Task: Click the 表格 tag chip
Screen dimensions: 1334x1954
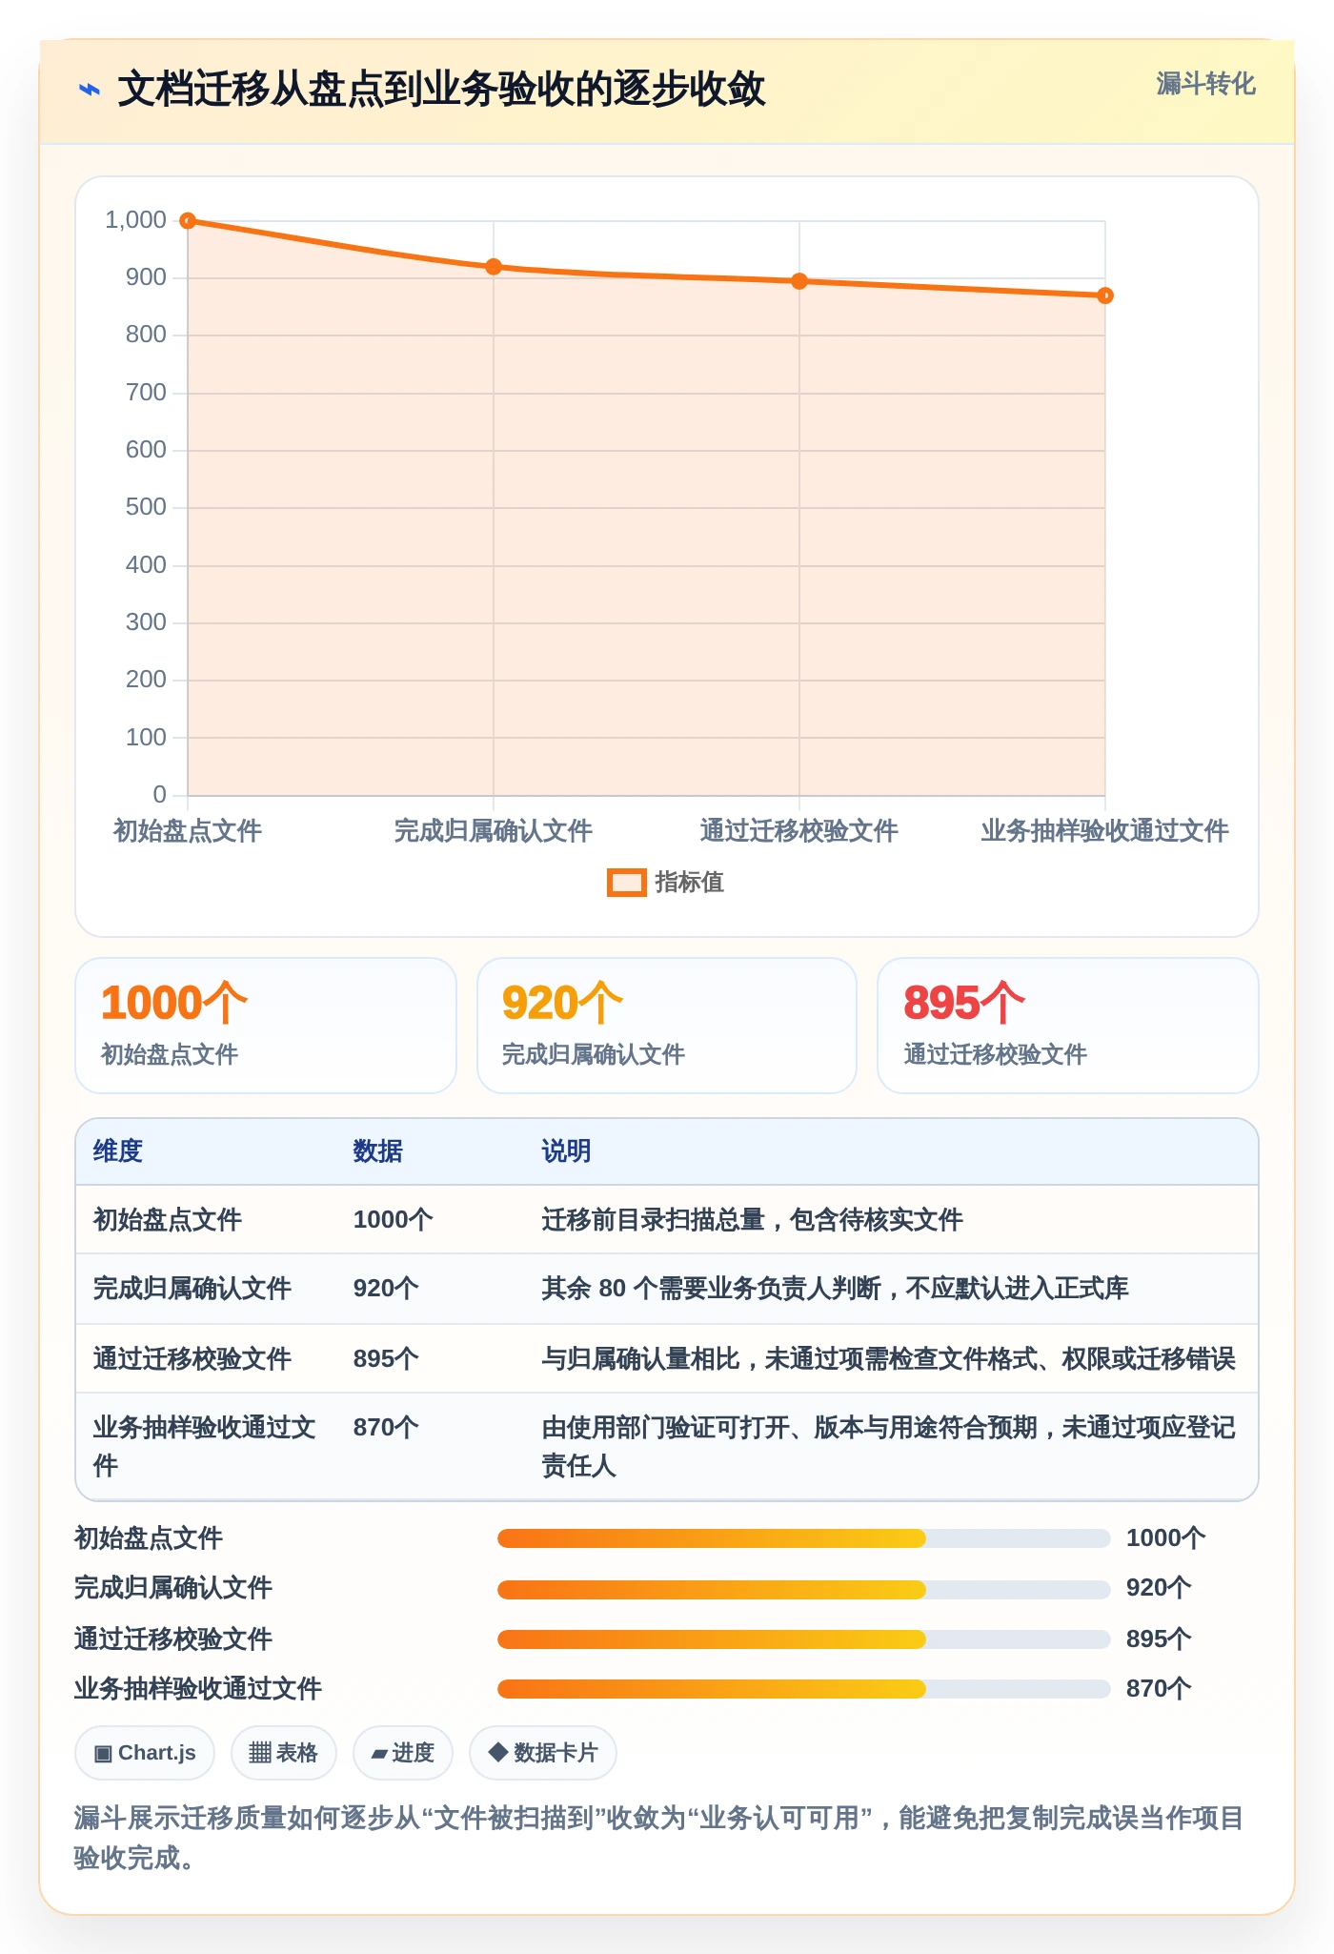Action: (x=283, y=1753)
